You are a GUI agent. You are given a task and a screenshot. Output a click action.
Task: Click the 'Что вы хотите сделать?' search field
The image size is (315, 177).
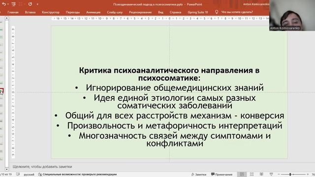click(x=237, y=12)
